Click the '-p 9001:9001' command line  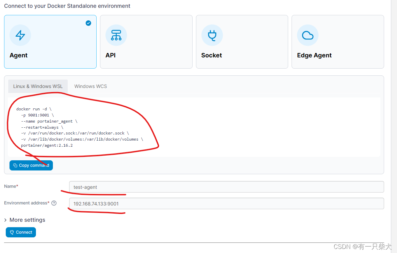[x=38, y=115]
